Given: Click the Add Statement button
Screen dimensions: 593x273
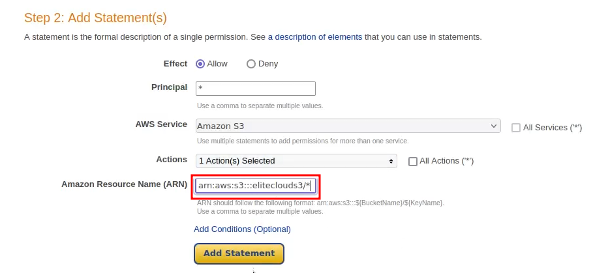Looking at the screenshot, I should (239, 253).
